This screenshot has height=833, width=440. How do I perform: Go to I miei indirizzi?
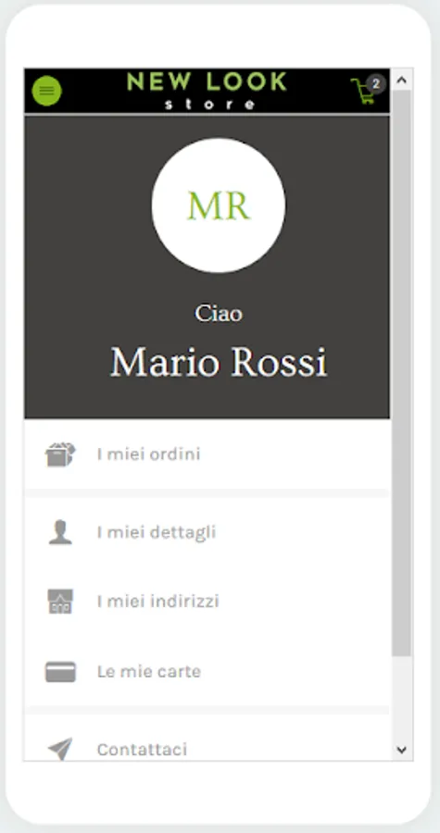click(x=157, y=602)
